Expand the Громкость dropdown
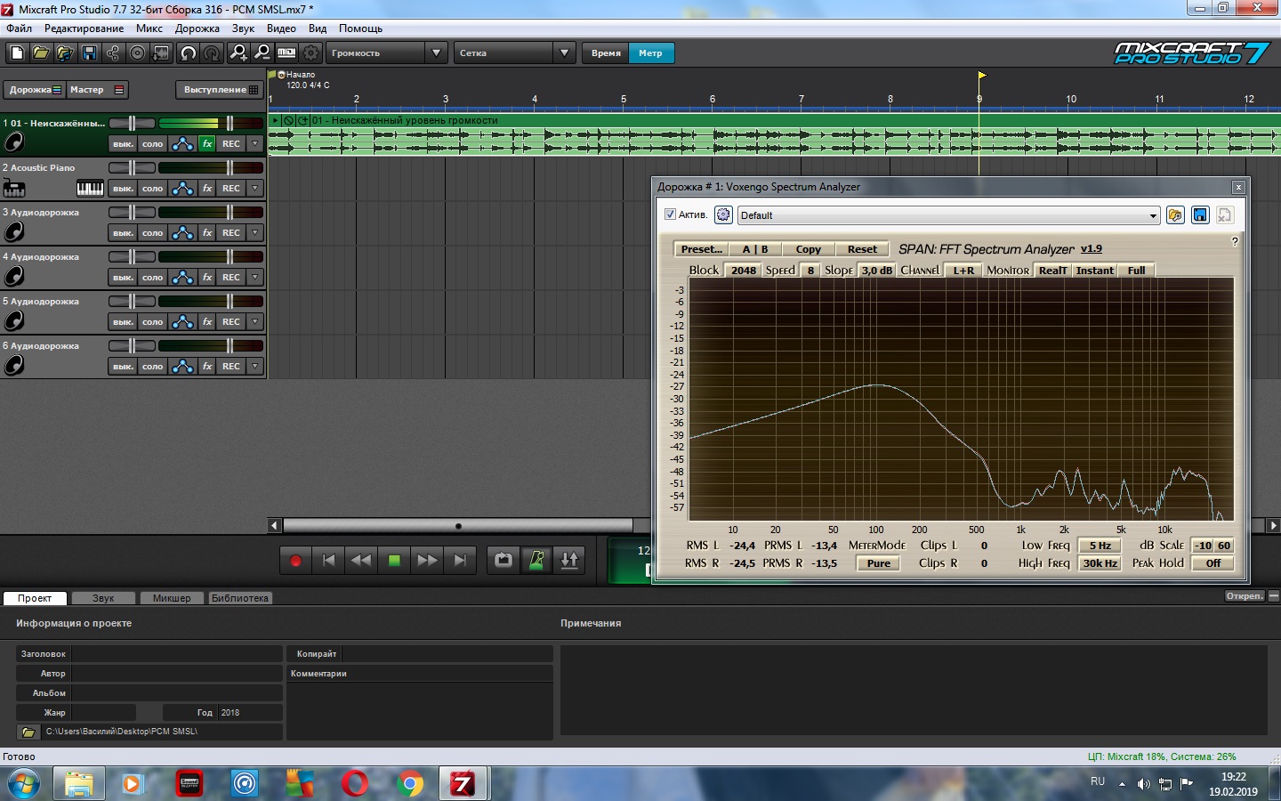Viewport: 1281px width, 801px height. point(435,53)
